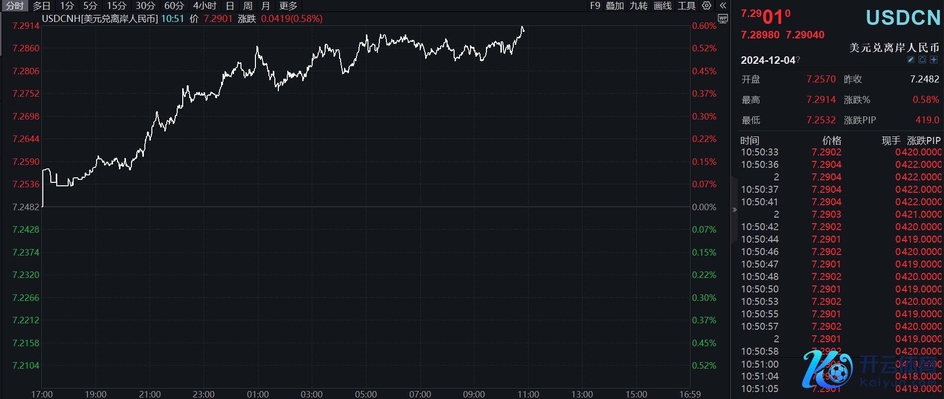Screen dimensions: 944x399
Task: Open the 工具 tools menu
Action: [x=687, y=5]
